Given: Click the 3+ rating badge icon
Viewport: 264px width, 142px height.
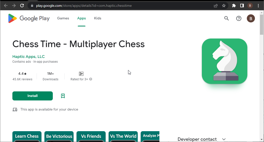Looking at the screenshot, I should click(81, 74).
